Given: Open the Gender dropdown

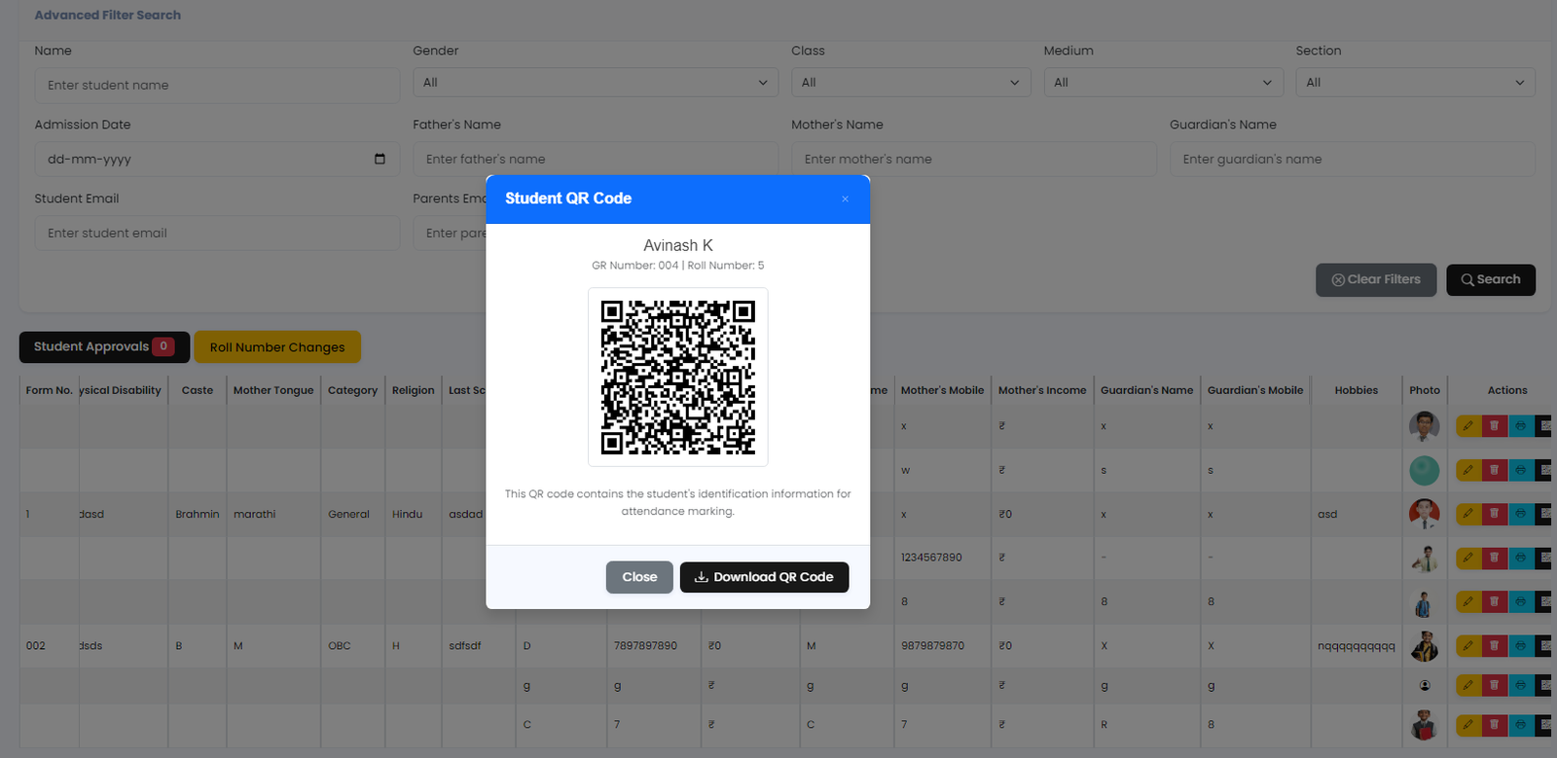Looking at the screenshot, I should (x=596, y=83).
